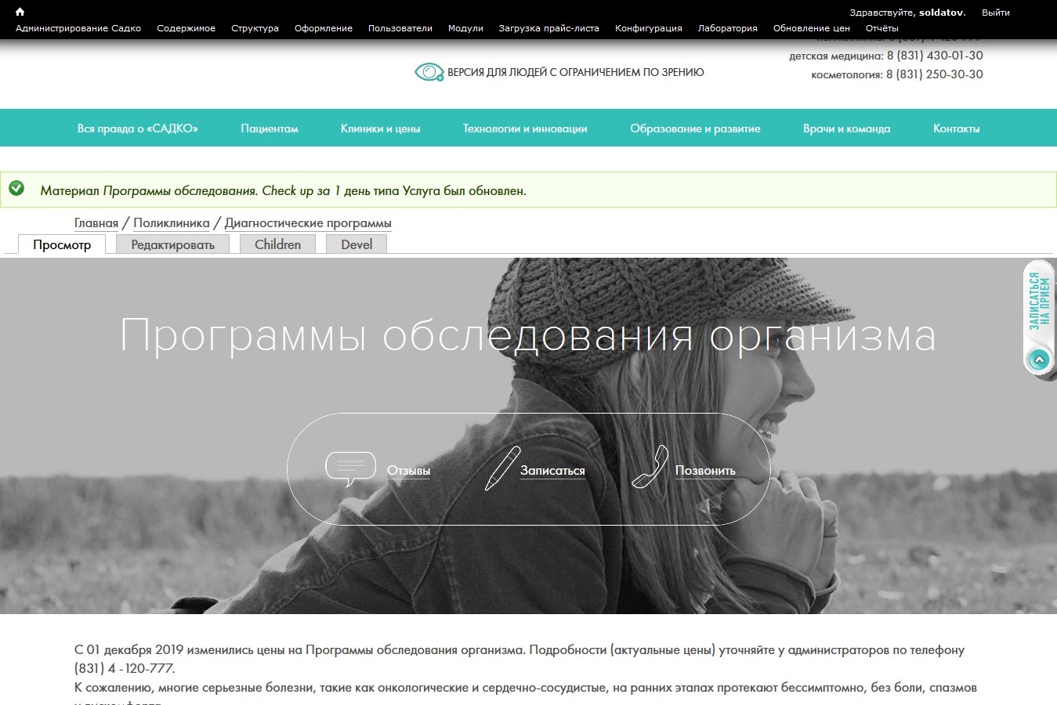Open Технологии и инновации navigation item
Screen dimensions: 1057x705
525,128
